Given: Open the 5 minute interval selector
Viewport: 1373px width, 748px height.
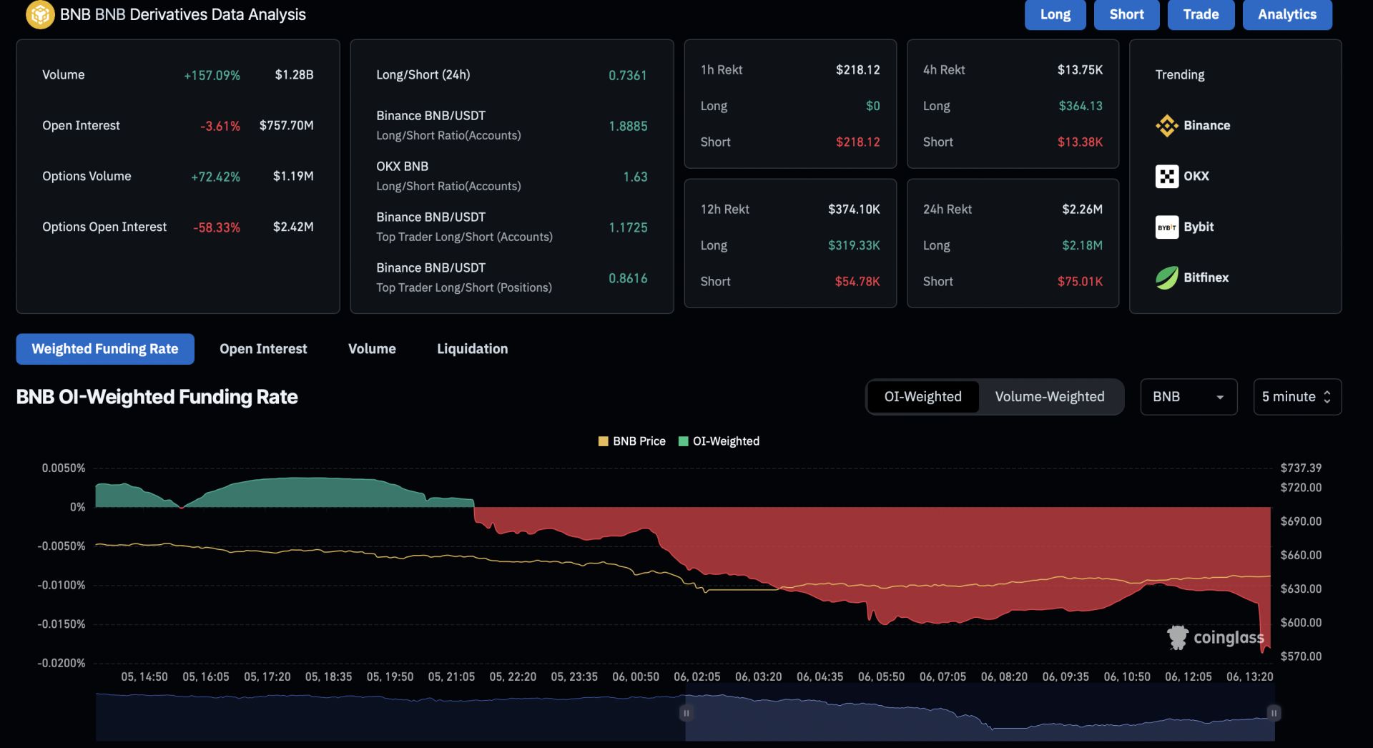Looking at the screenshot, I should tap(1296, 397).
